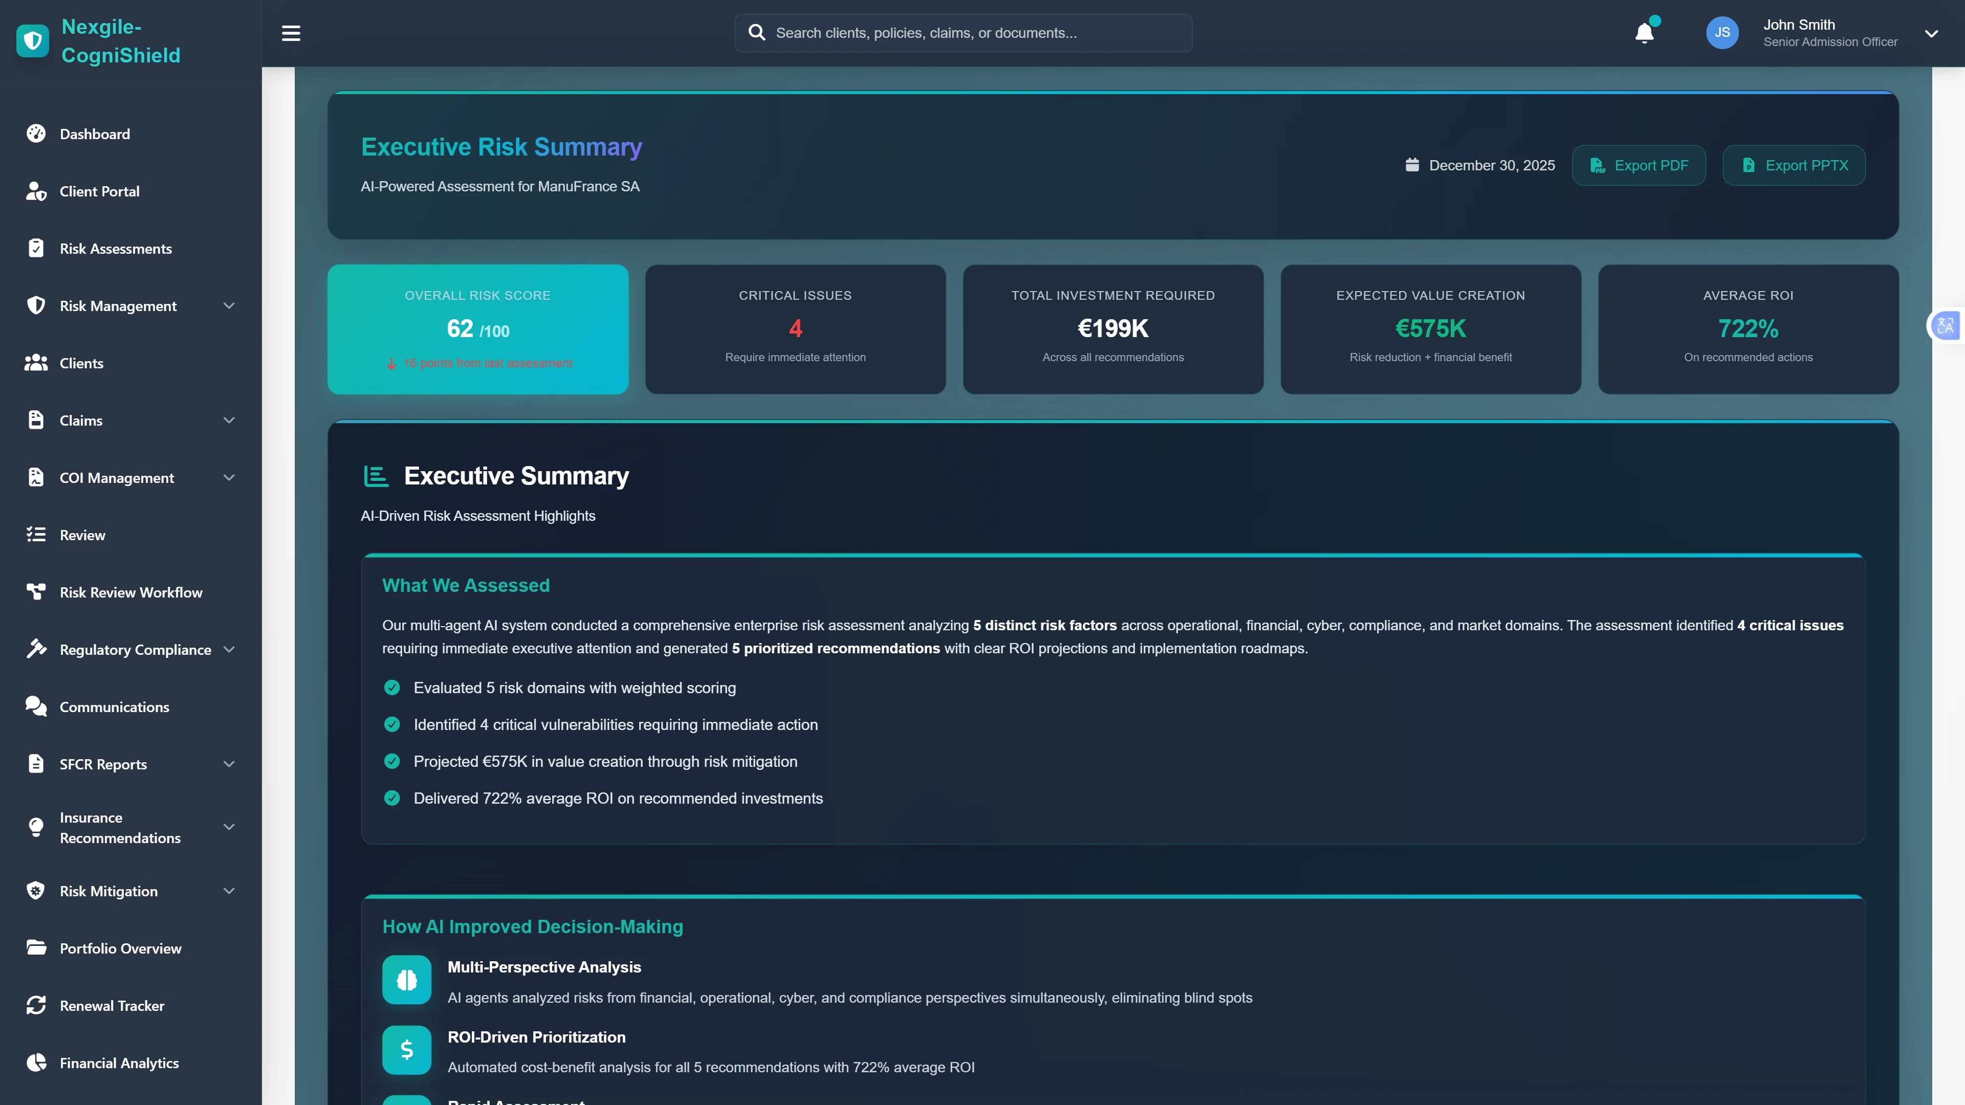Image resolution: width=1965 pixels, height=1105 pixels.
Task: Expand the Claims submenu chevron
Action: pyautogui.click(x=228, y=420)
